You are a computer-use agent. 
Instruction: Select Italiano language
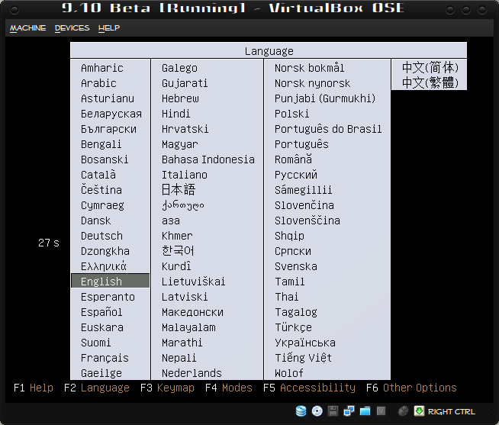click(185, 175)
